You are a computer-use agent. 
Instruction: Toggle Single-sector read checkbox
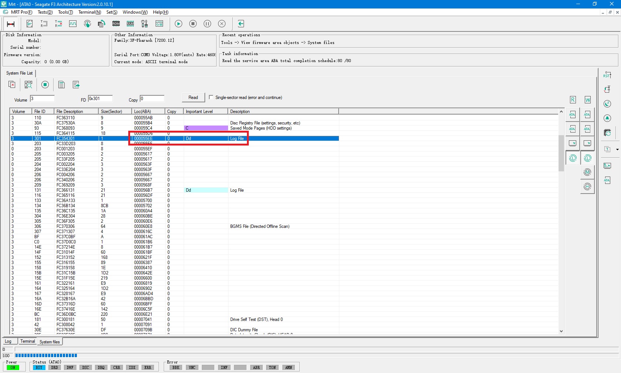pyautogui.click(x=211, y=97)
